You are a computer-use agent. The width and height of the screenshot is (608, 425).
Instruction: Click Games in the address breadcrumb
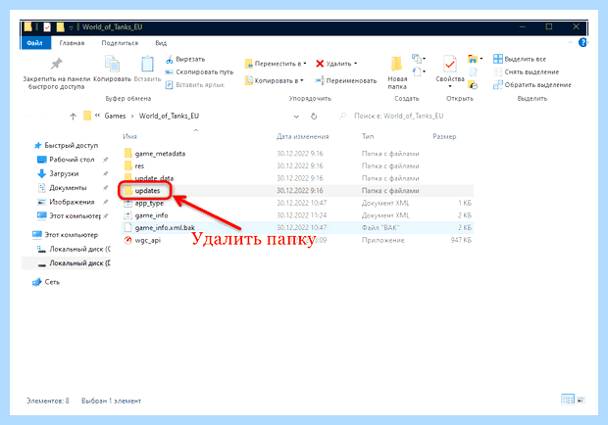pyautogui.click(x=115, y=116)
